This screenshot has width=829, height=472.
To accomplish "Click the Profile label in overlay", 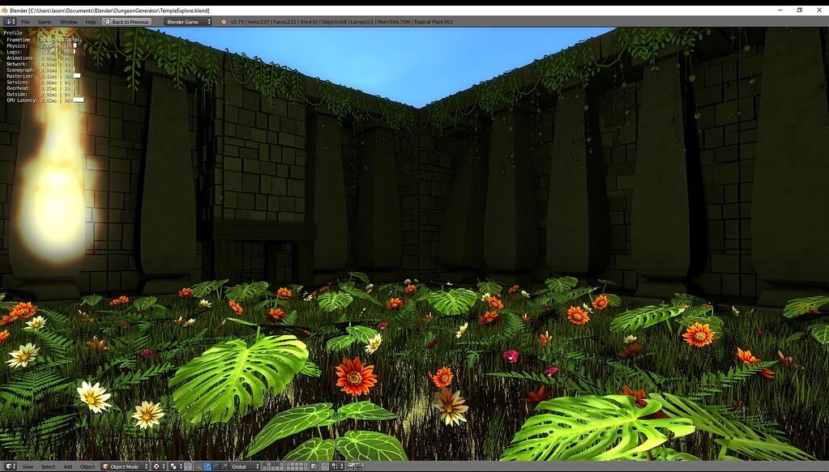I will coord(13,32).
